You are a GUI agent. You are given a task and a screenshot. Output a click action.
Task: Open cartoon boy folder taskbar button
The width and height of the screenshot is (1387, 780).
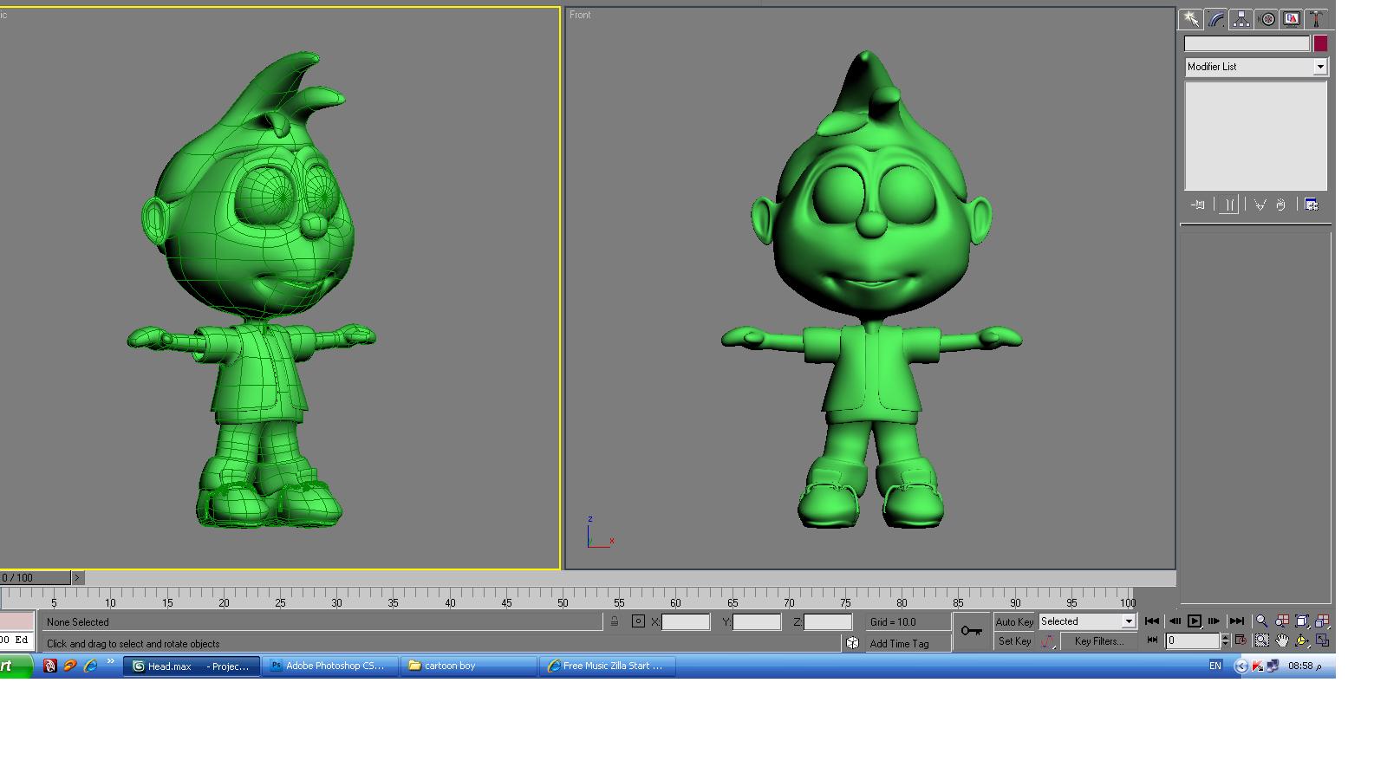point(469,666)
